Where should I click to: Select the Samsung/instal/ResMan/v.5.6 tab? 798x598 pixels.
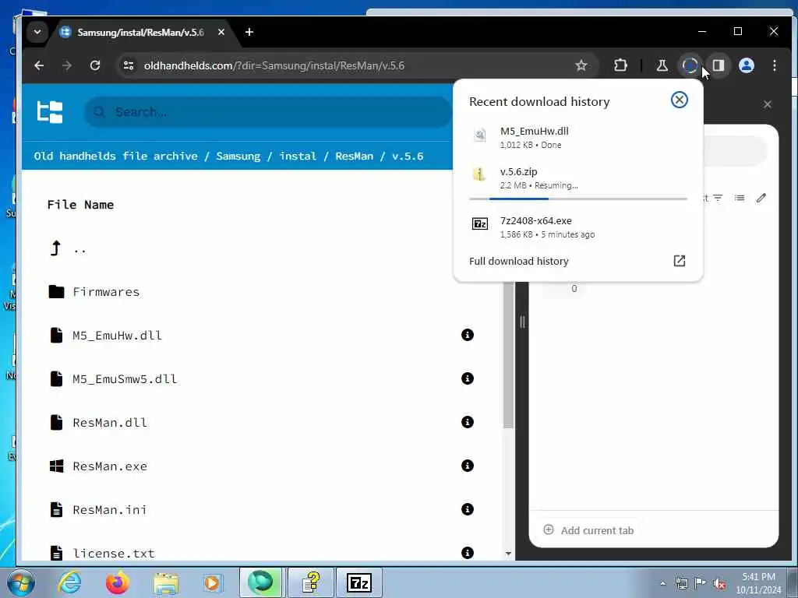[141, 32]
